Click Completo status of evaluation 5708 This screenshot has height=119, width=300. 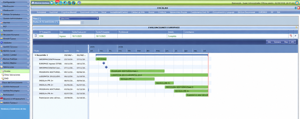click(172, 36)
